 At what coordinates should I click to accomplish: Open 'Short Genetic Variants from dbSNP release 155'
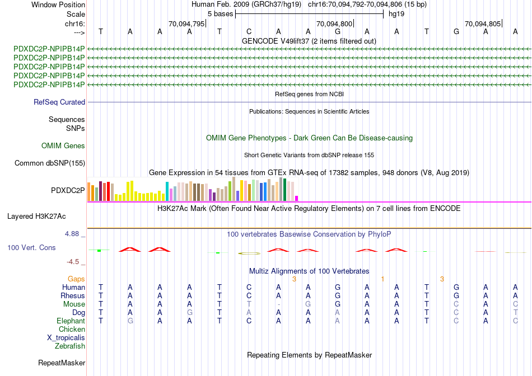(x=309, y=155)
